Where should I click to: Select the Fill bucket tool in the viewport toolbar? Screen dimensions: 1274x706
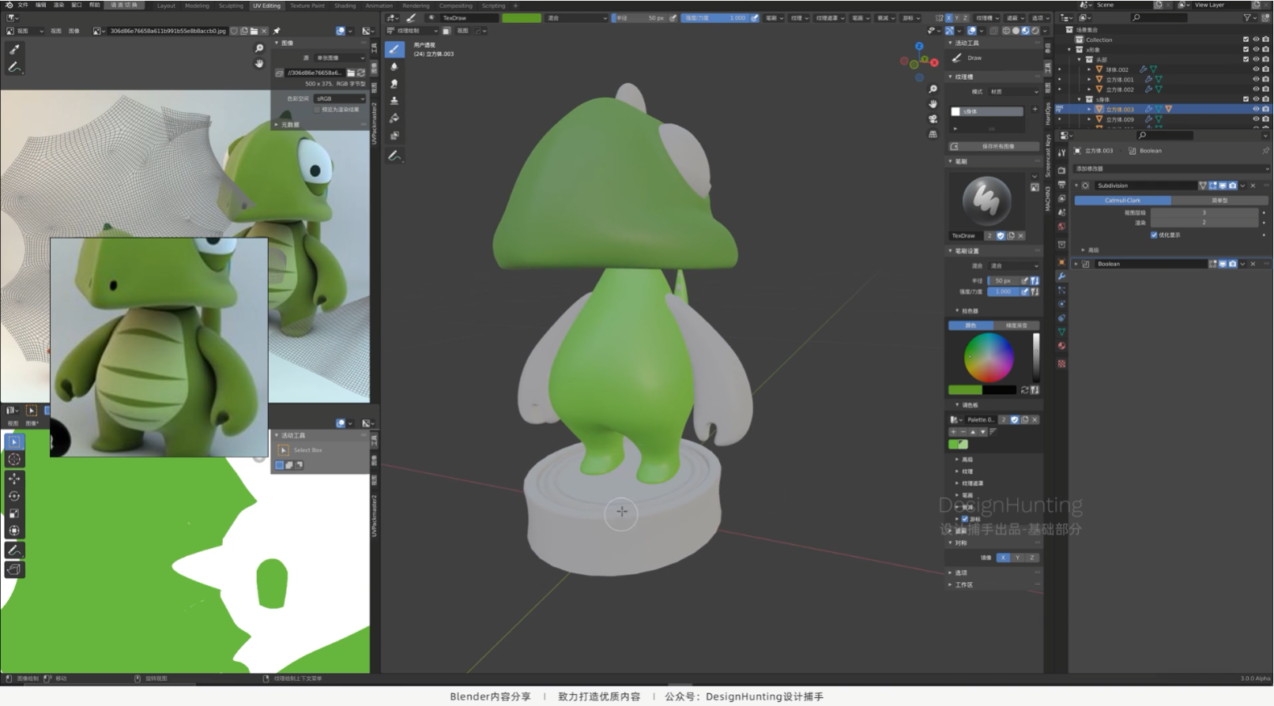pyautogui.click(x=394, y=118)
